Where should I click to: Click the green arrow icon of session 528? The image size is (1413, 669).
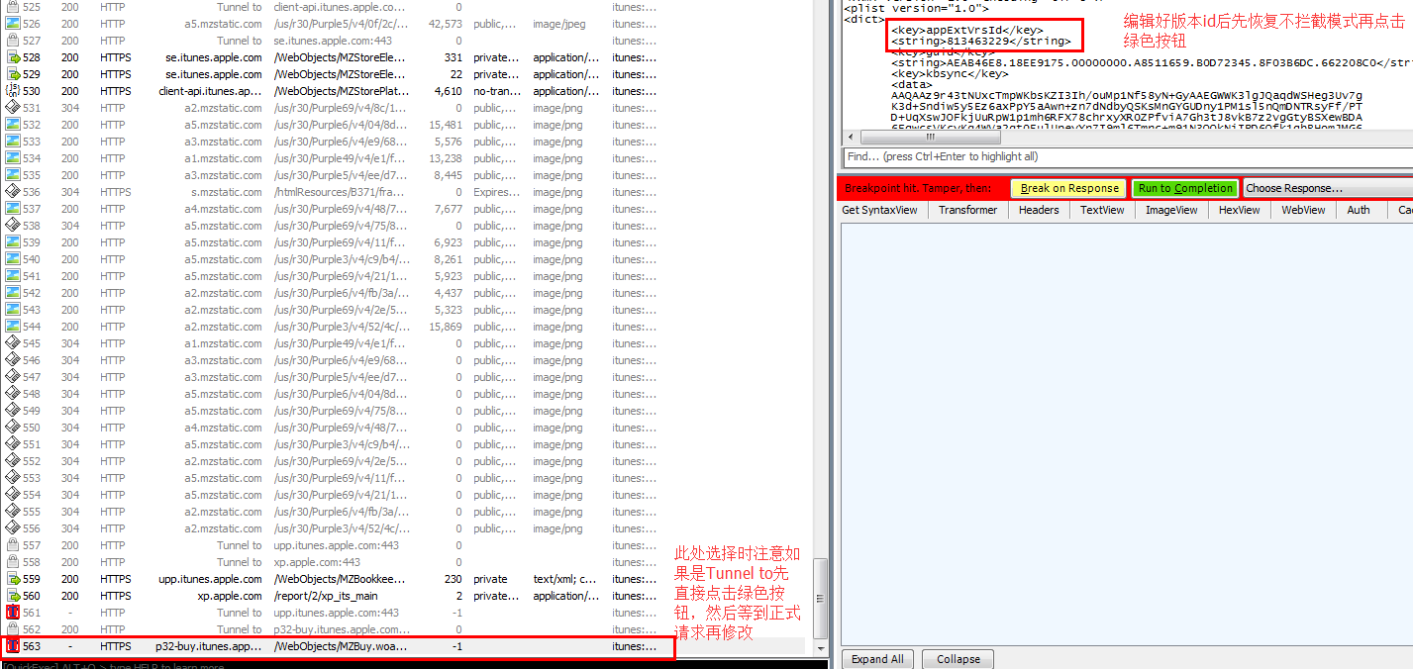pyautogui.click(x=13, y=57)
